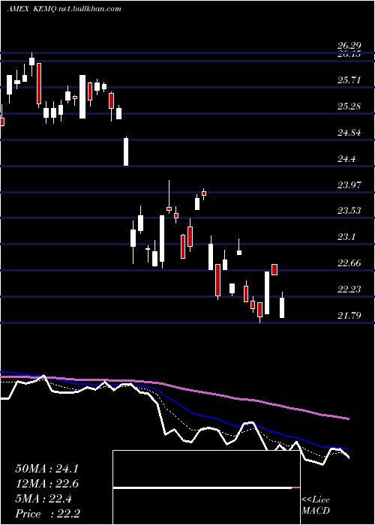This screenshot has height=525, width=375.
Task: Click the 50MA : 24.1 readout
Action: 46,469
